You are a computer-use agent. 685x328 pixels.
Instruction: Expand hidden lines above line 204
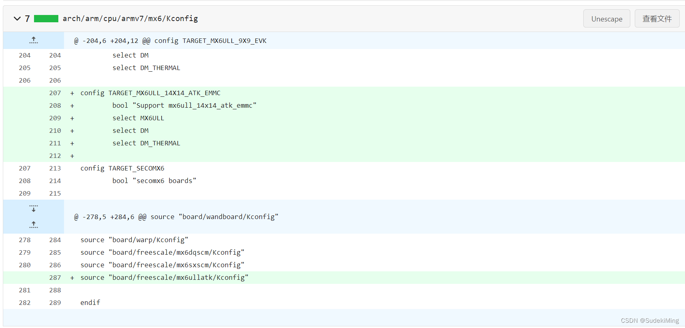[x=34, y=40]
